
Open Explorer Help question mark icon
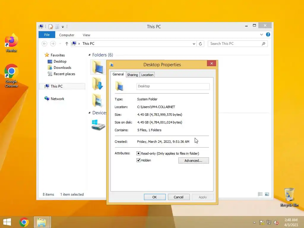tap(268, 34)
